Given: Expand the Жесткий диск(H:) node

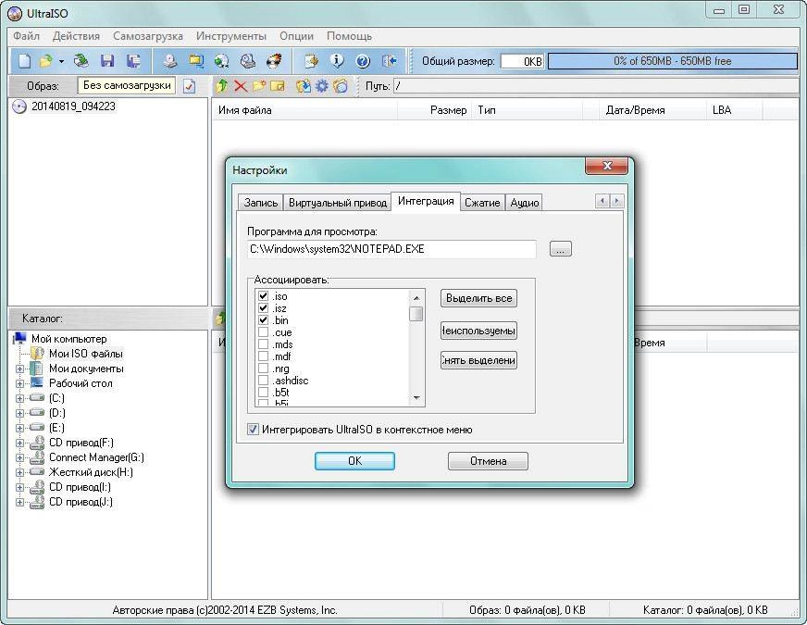Looking at the screenshot, I should (x=19, y=472).
